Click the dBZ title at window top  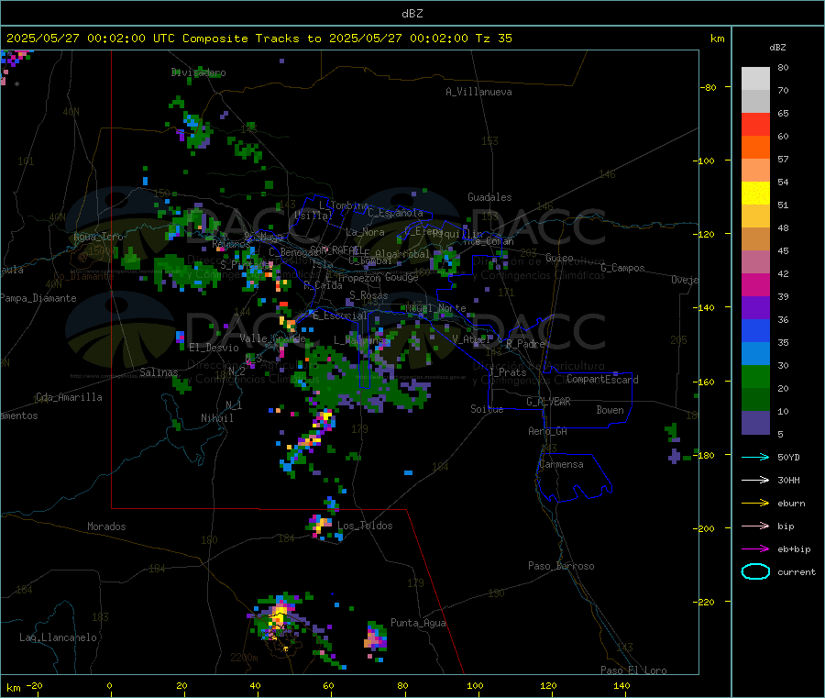coord(412,14)
